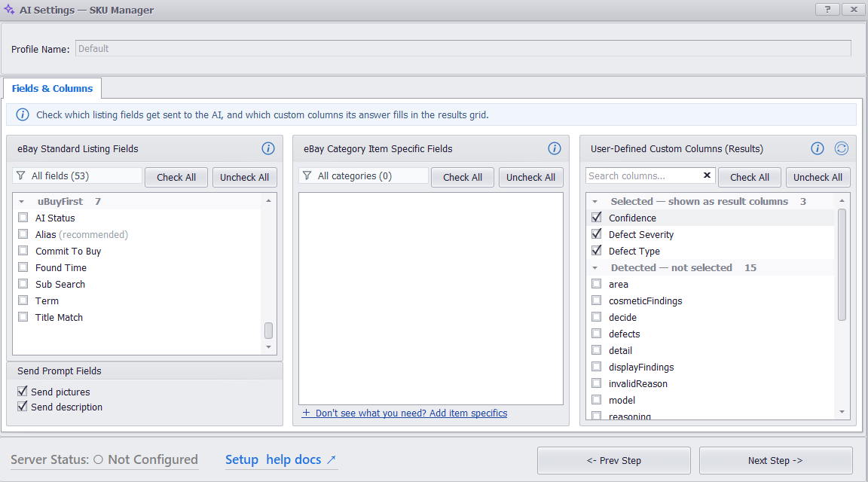Uncheck All User-Defined Custom Columns

pos(818,177)
